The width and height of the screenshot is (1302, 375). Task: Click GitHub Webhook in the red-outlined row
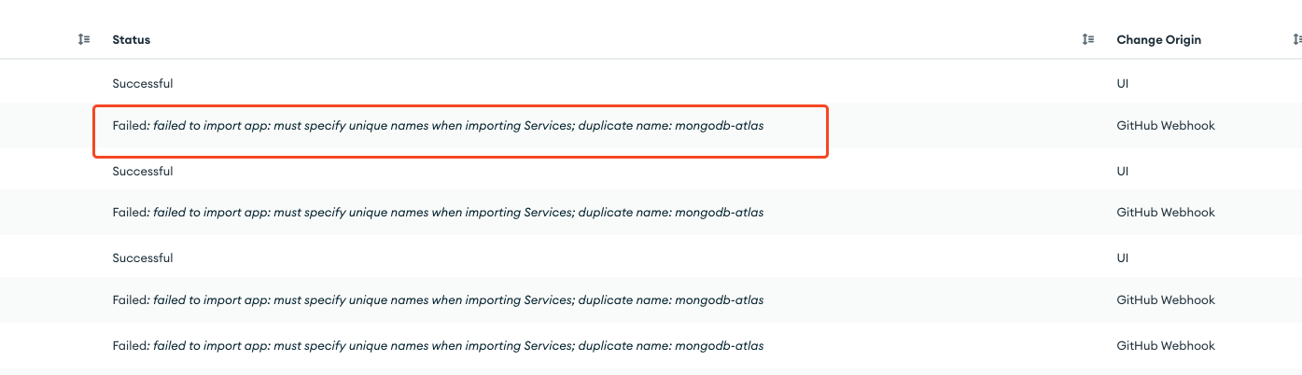[x=1166, y=126]
